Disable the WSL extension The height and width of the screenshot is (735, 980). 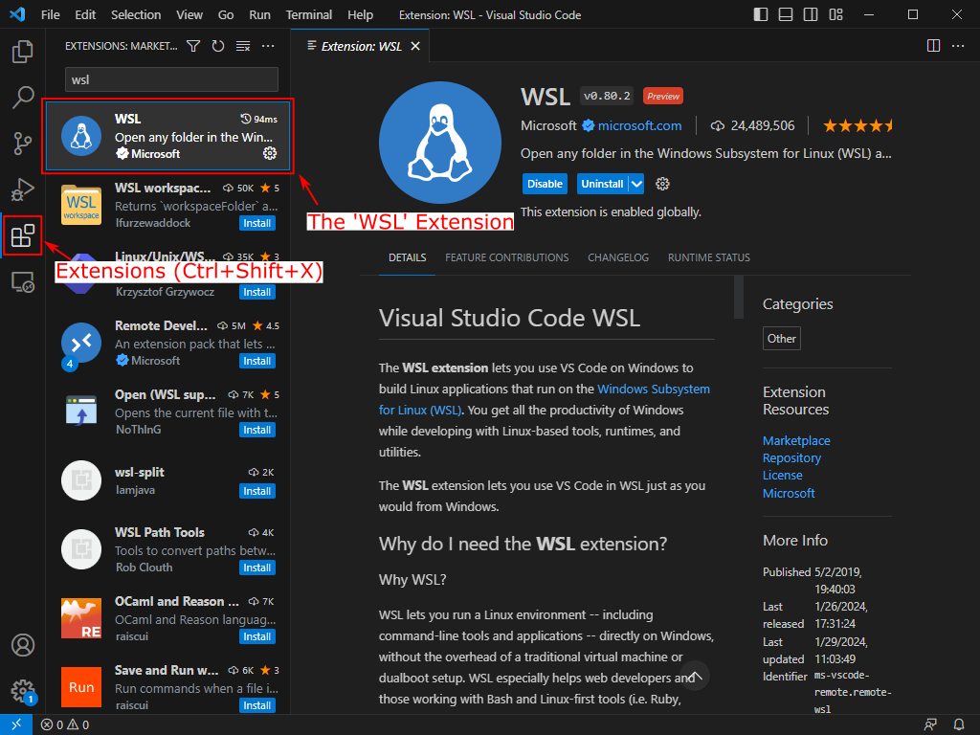point(545,184)
